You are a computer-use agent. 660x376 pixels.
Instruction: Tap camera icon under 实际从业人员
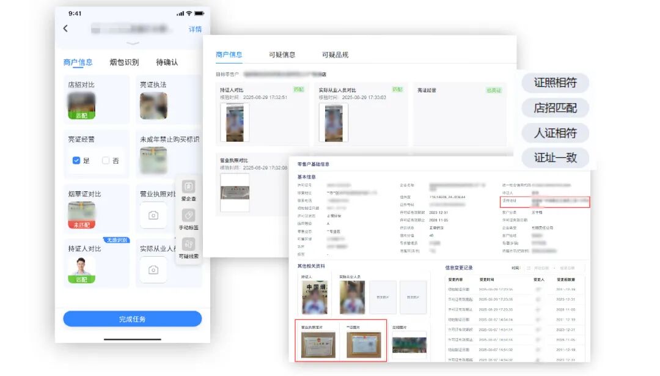tap(153, 270)
